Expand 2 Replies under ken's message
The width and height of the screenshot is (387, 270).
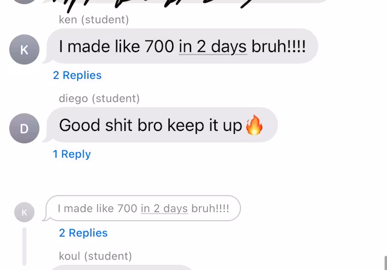coord(77,75)
